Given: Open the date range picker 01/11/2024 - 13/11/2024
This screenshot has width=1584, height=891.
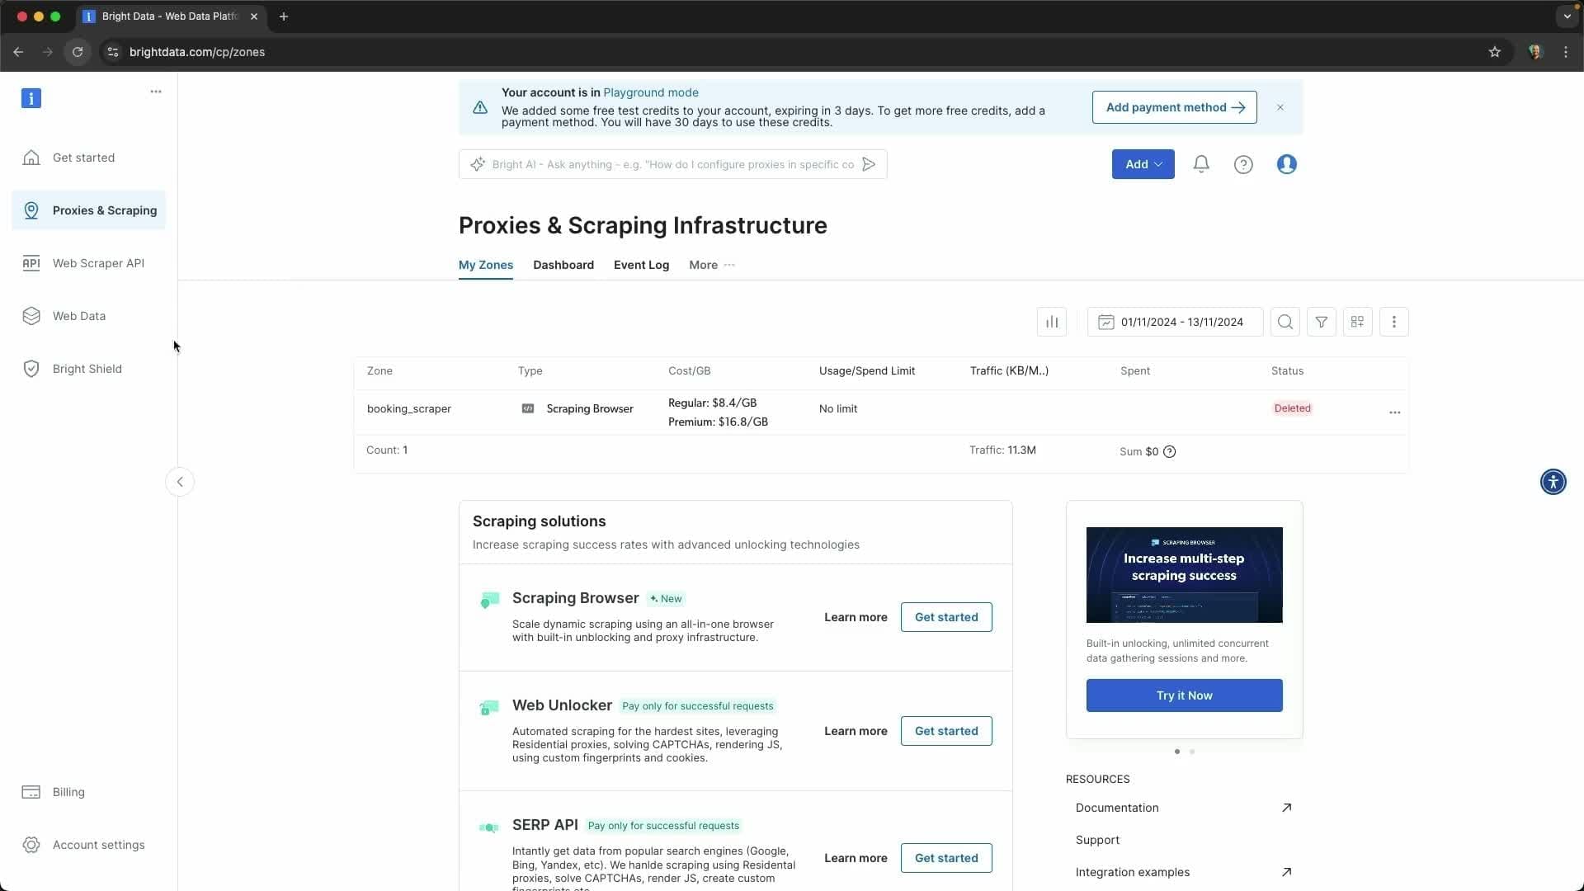Looking at the screenshot, I should (1175, 322).
